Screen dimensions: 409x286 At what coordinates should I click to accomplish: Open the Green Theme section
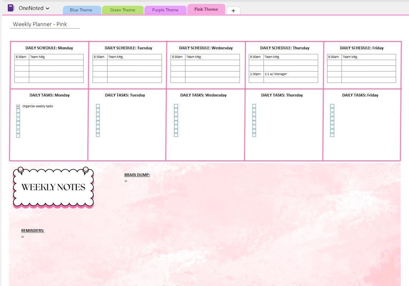coord(123,10)
